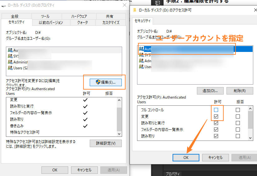This screenshot has height=176, width=257.
Task: Click 読み取り row in Properties permissions list
Action: [x=62, y=119]
